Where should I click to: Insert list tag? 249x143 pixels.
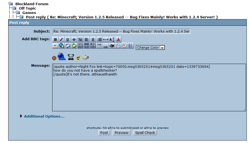coord(131,46)
